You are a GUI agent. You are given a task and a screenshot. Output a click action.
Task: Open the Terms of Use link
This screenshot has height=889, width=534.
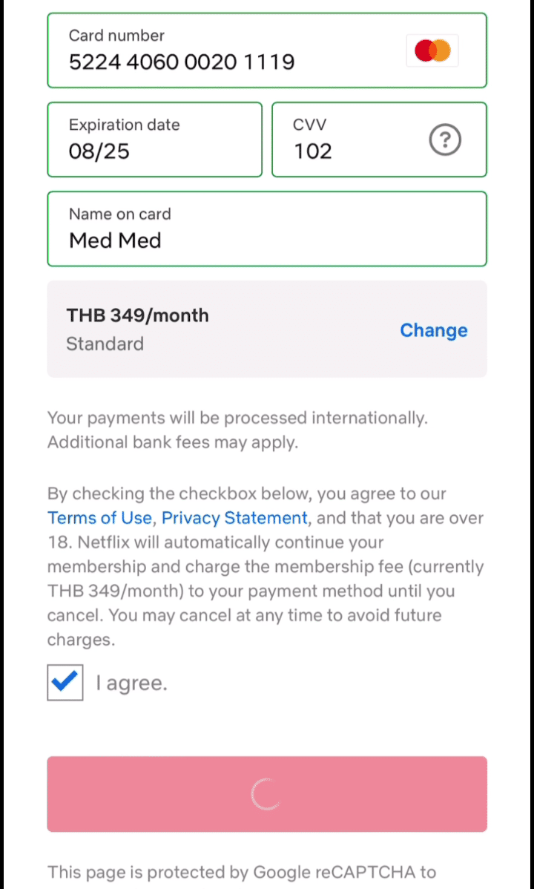99,518
